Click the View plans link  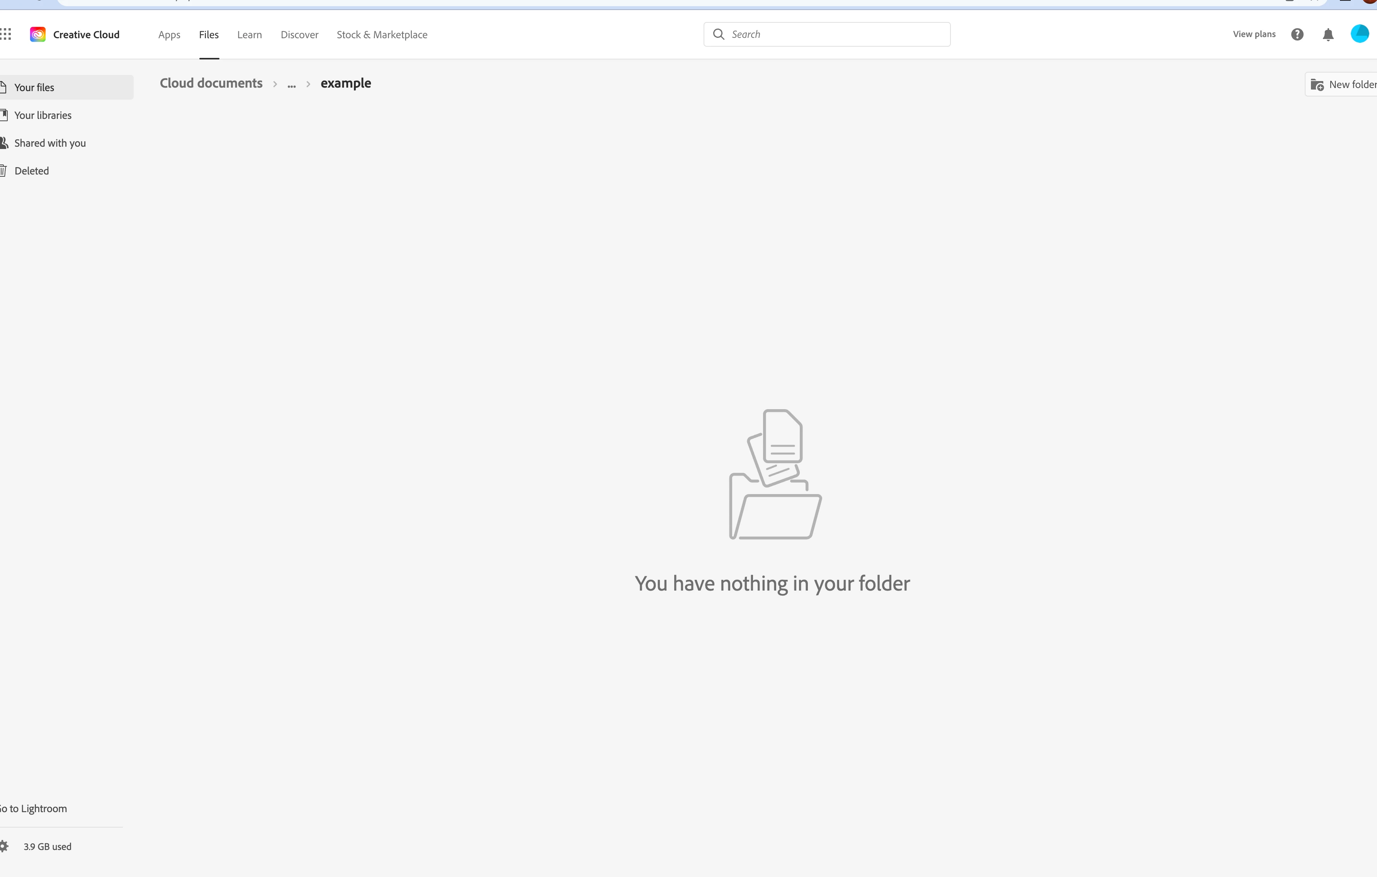(1253, 34)
